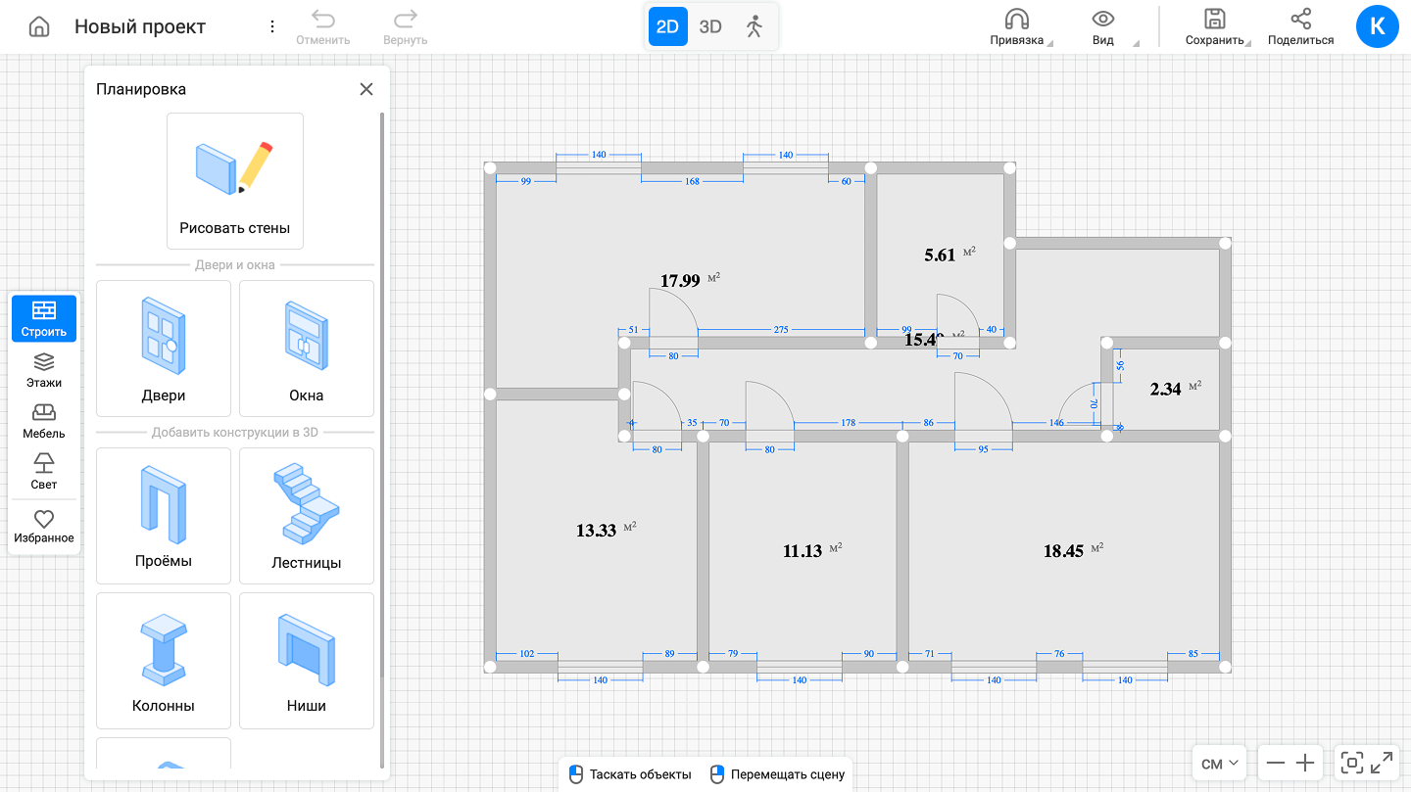Close the Планировка panel
Image resolution: width=1411 pixels, height=792 pixels.
(x=366, y=89)
